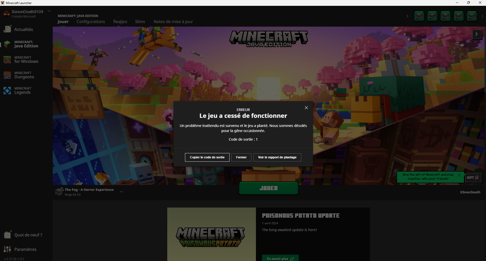486x261 pixels.
Task: Click the fourth block icon in top-right row
Action: coord(459,16)
